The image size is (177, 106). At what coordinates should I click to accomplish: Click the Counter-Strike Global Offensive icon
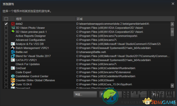13,80
